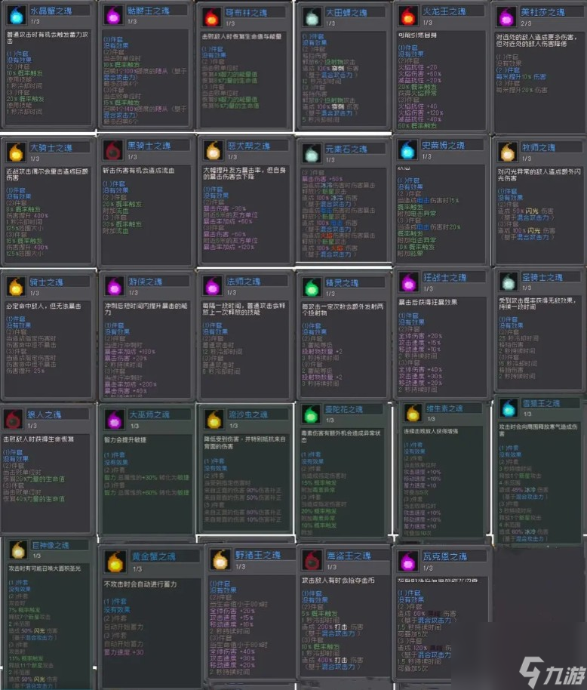Click the blue flame icon of 史莱姆之魂

pyautogui.click(x=407, y=150)
